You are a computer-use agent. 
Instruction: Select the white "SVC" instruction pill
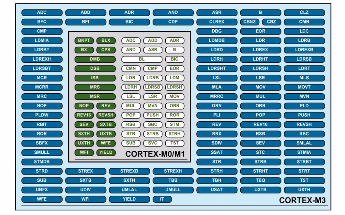coord(153,143)
